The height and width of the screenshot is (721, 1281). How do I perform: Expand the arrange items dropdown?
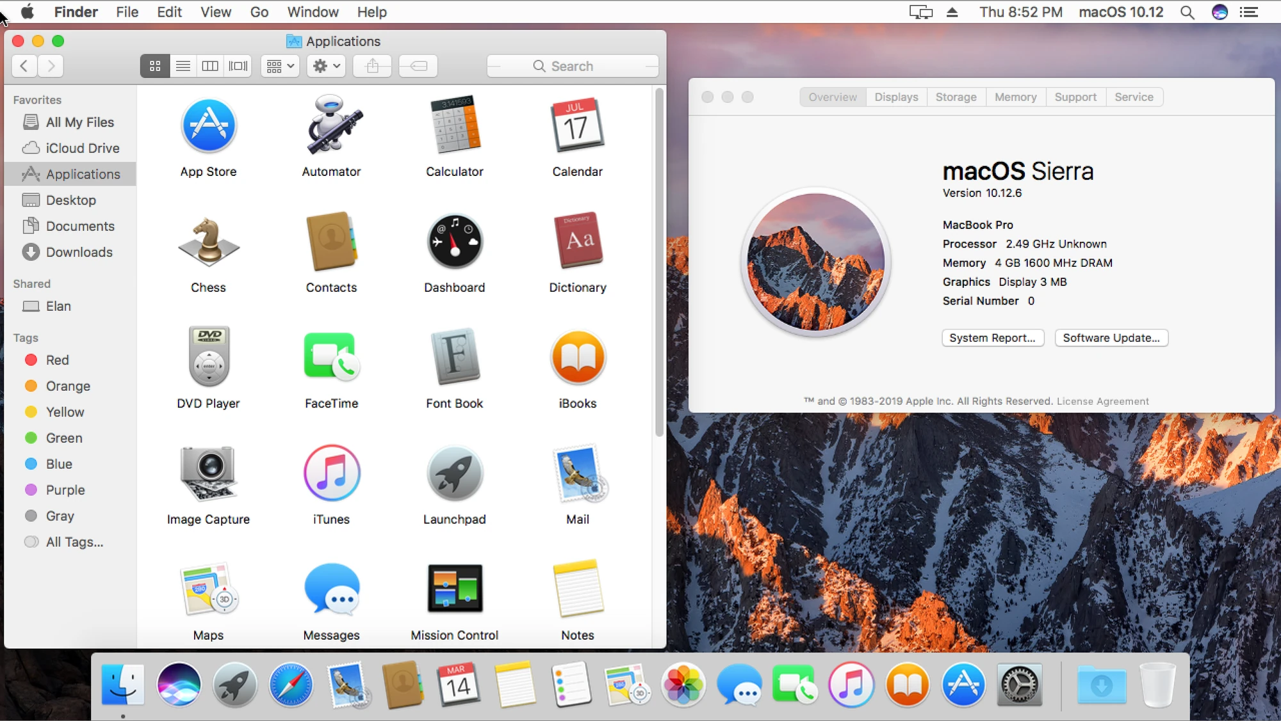(x=280, y=65)
